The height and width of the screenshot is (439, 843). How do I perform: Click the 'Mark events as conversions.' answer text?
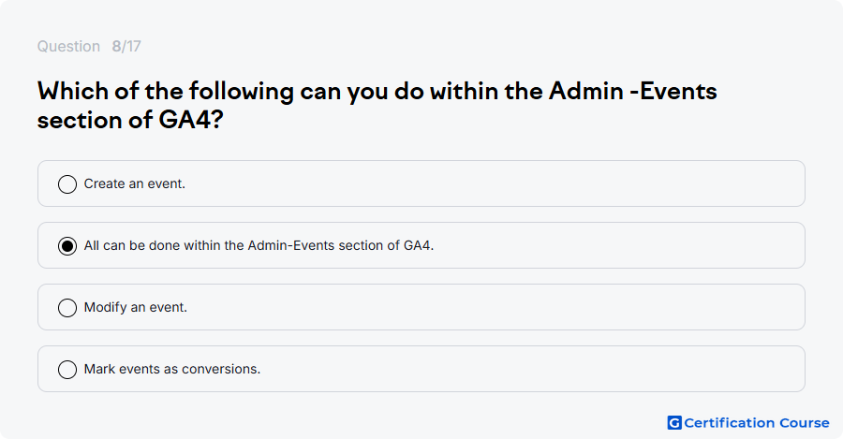(172, 369)
